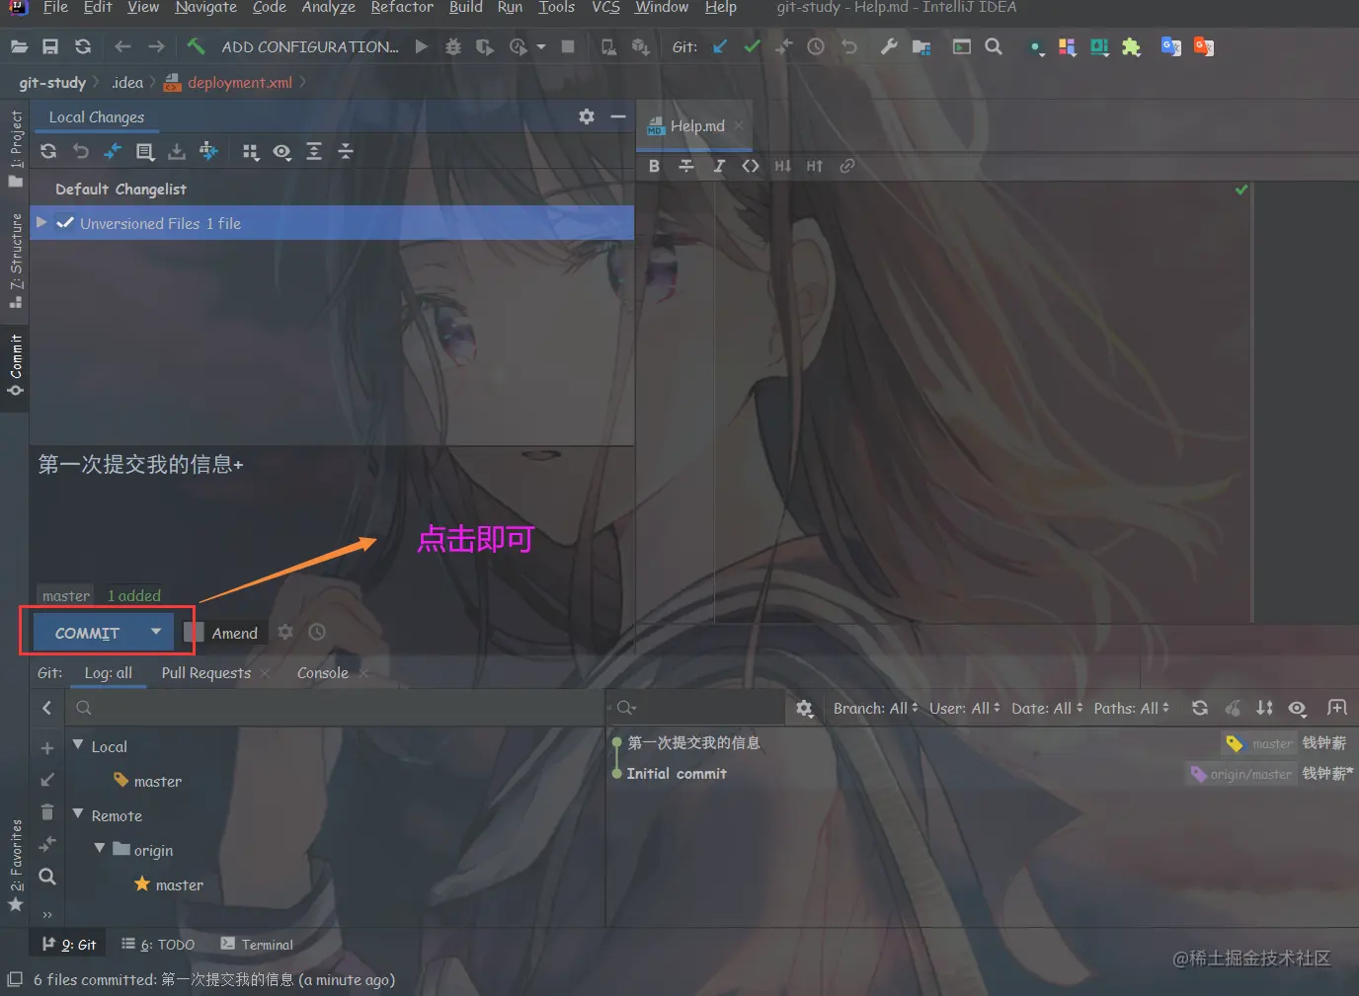Refresh changes in Local Changes toolbar

(x=48, y=151)
